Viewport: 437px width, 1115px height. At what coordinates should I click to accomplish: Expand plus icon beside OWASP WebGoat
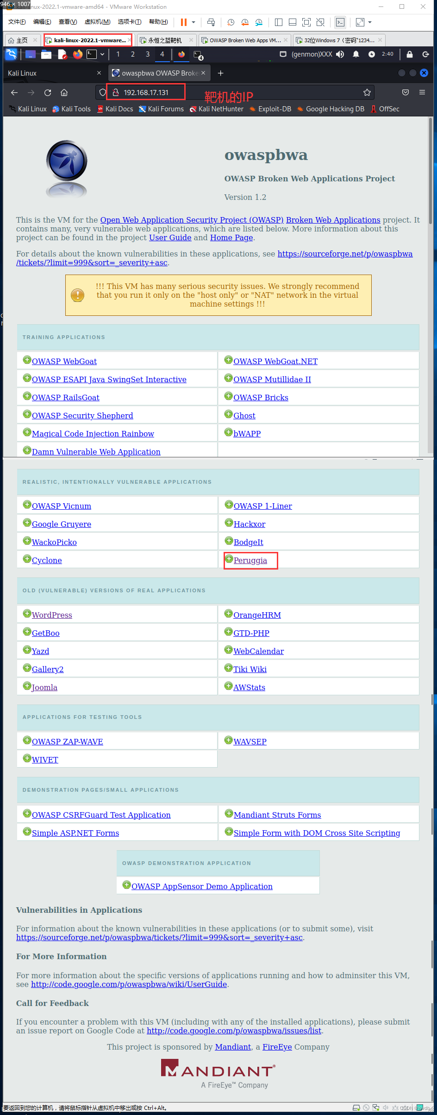coord(27,360)
